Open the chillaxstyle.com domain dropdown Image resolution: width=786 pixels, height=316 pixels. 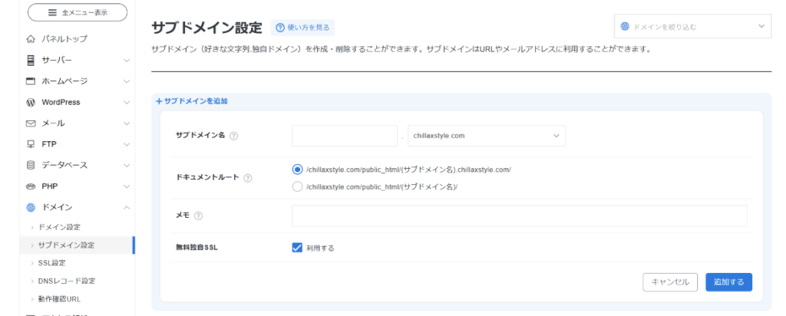[487, 136]
